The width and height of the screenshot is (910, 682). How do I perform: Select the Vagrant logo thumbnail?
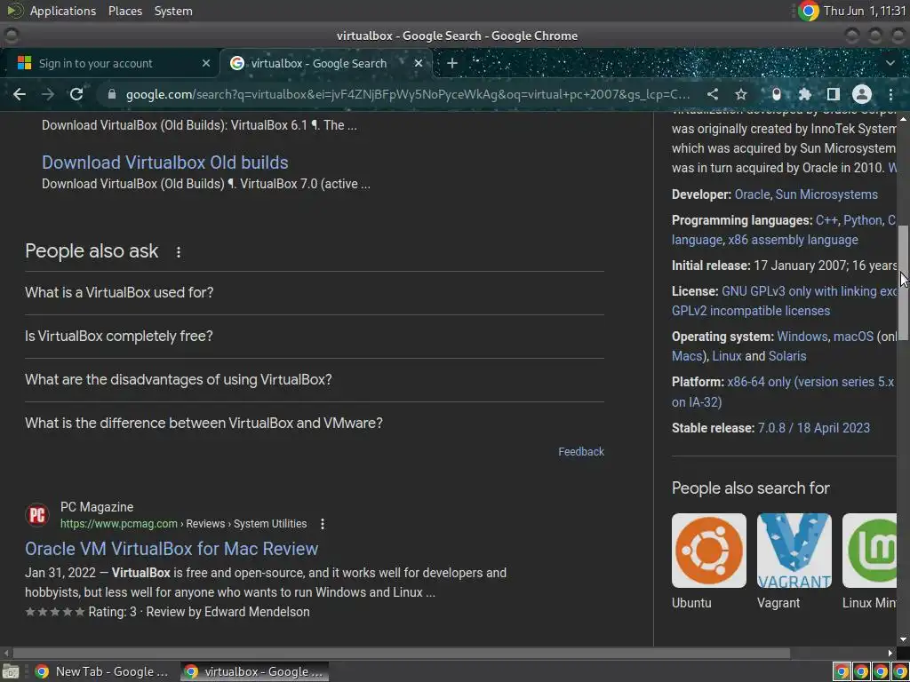coord(794,551)
